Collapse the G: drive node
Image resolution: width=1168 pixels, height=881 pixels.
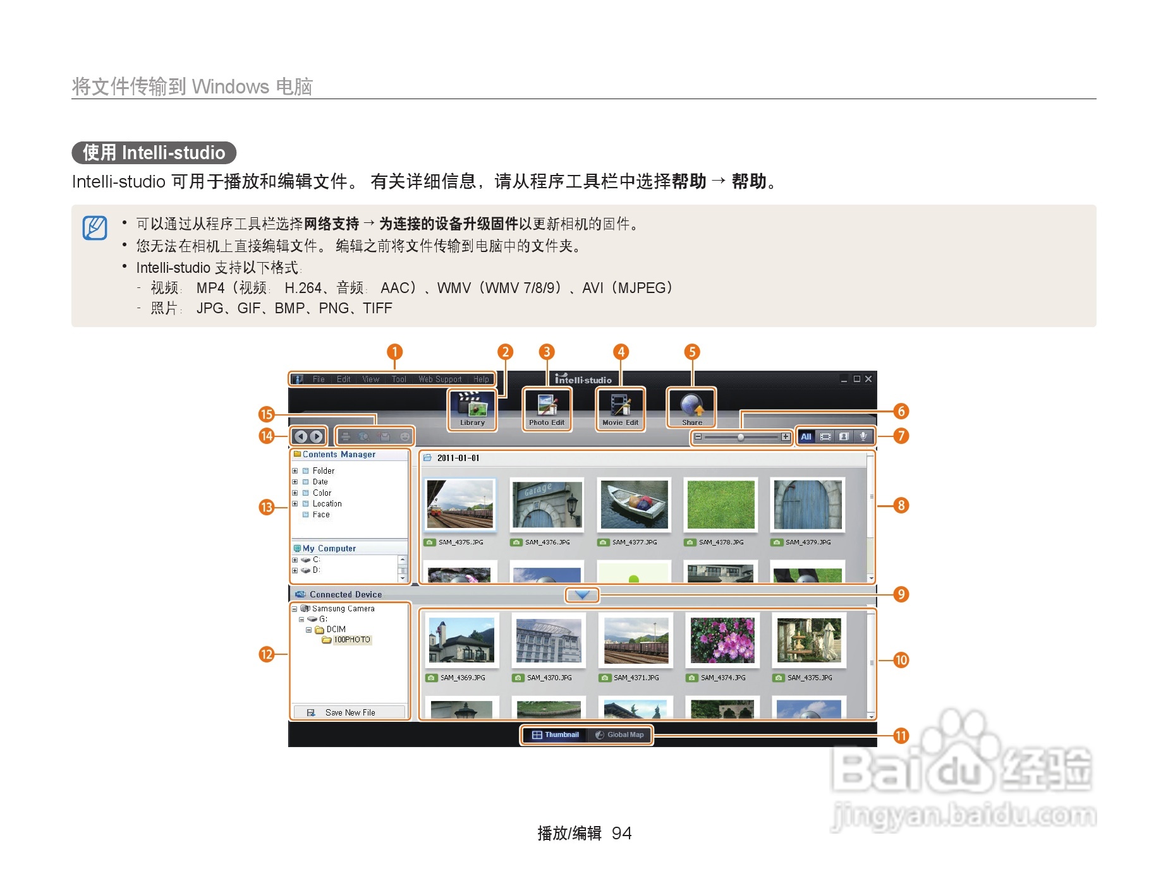coord(301,620)
